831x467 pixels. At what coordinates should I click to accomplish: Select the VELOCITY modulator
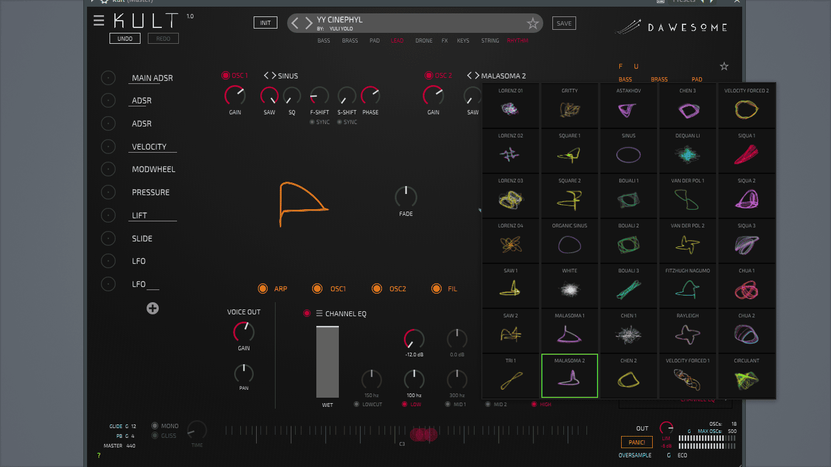tap(149, 147)
